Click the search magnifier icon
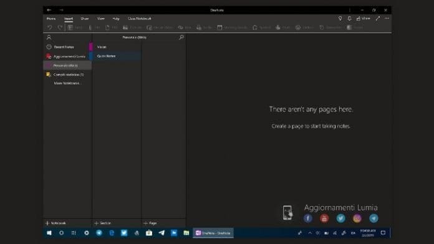The height and width of the screenshot is (244, 434). point(181,37)
